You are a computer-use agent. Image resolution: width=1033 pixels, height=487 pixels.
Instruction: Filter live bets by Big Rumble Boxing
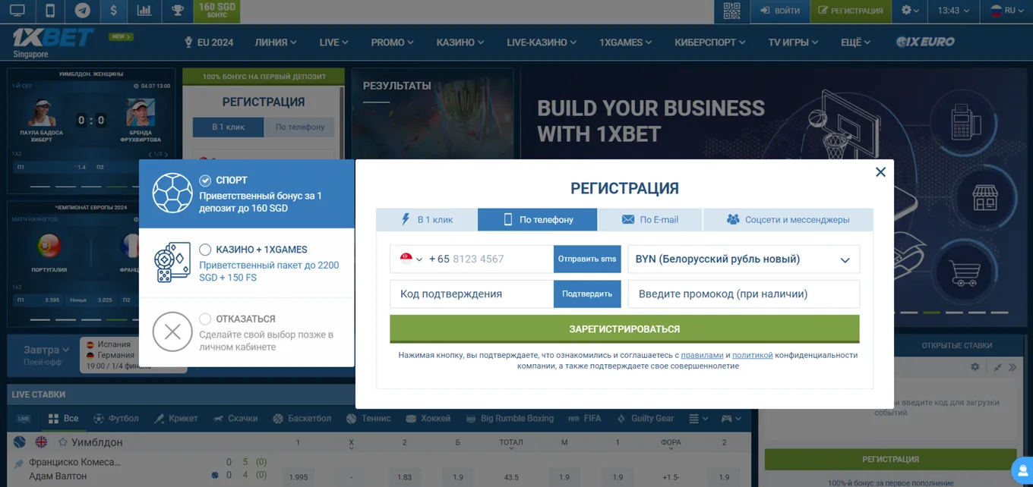tap(511, 418)
